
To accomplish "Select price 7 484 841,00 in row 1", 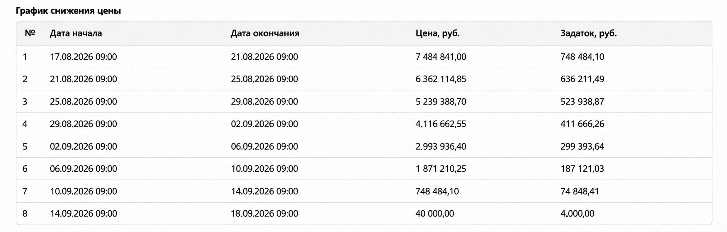I will pyautogui.click(x=441, y=57).
